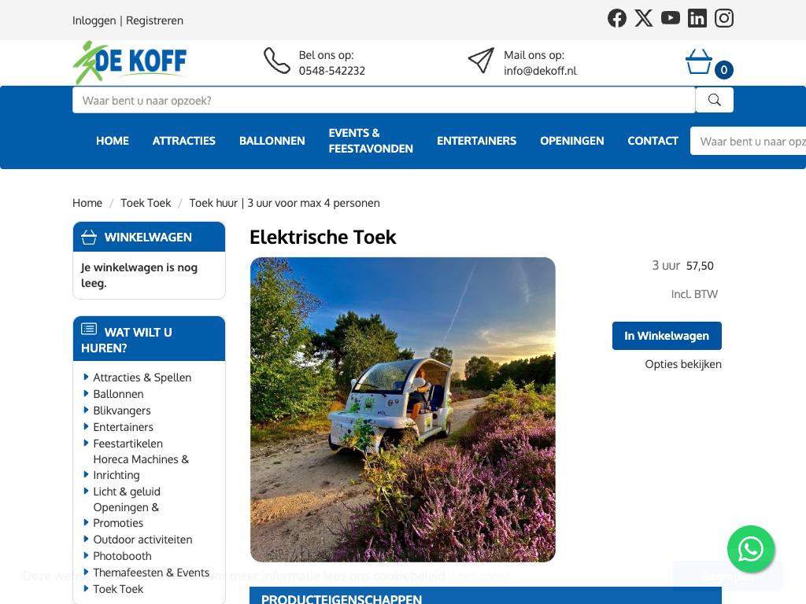The image size is (806, 604).
Task: Click the Opties bekijken link
Action: (x=682, y=364)
